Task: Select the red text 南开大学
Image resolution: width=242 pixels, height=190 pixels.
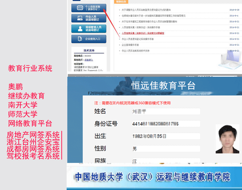Action: click(x=23, y=105)
